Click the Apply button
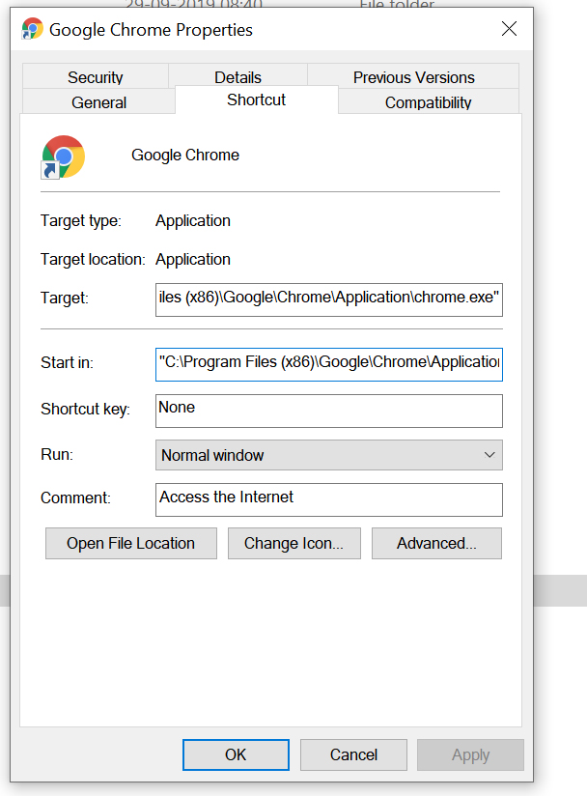The width and height of the screenshot is (587, 796). coord(470,754)
